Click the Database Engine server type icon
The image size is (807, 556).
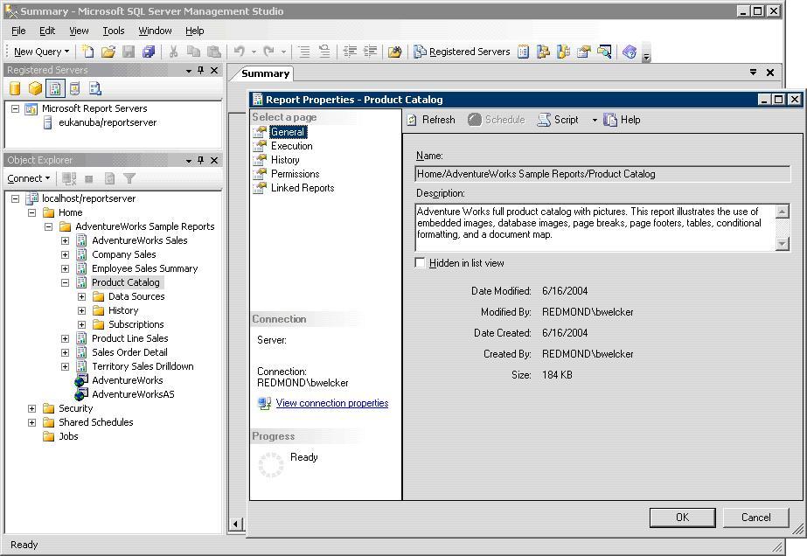coord(15,88)
